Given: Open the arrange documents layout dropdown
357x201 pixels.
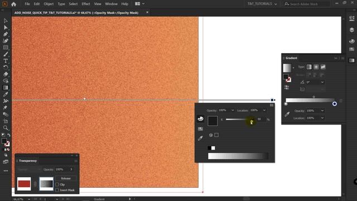Looking at the screenshot, I should click(x=139, y=4).
